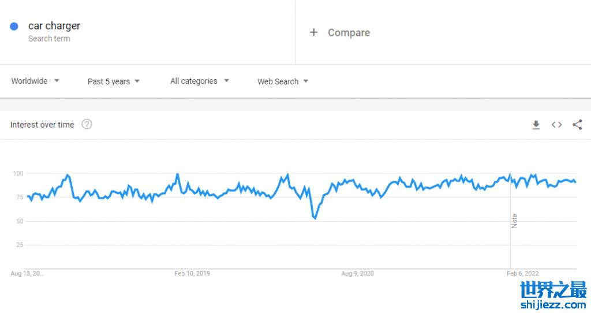Click the Feb 10, 2019 axis label
The height and width of the screenshot is (313, 591).
192,273
